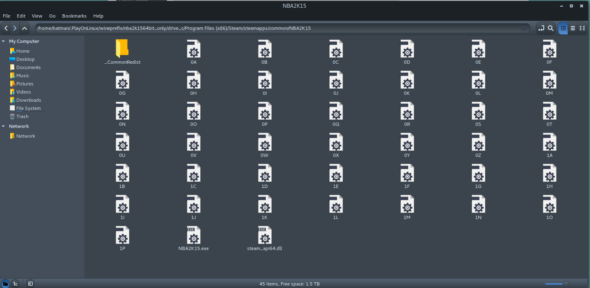Select the 1M file icon
This screenshot has height=288, width=590.
[x=407, y=204]
